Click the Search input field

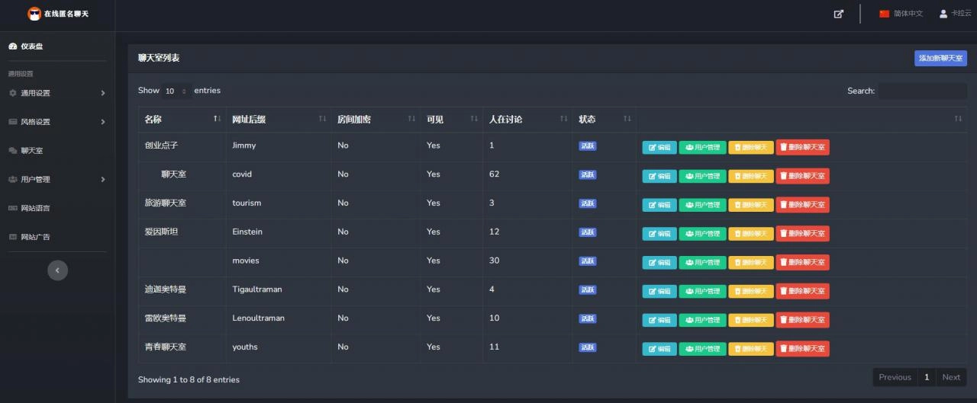tap(922, 91)
